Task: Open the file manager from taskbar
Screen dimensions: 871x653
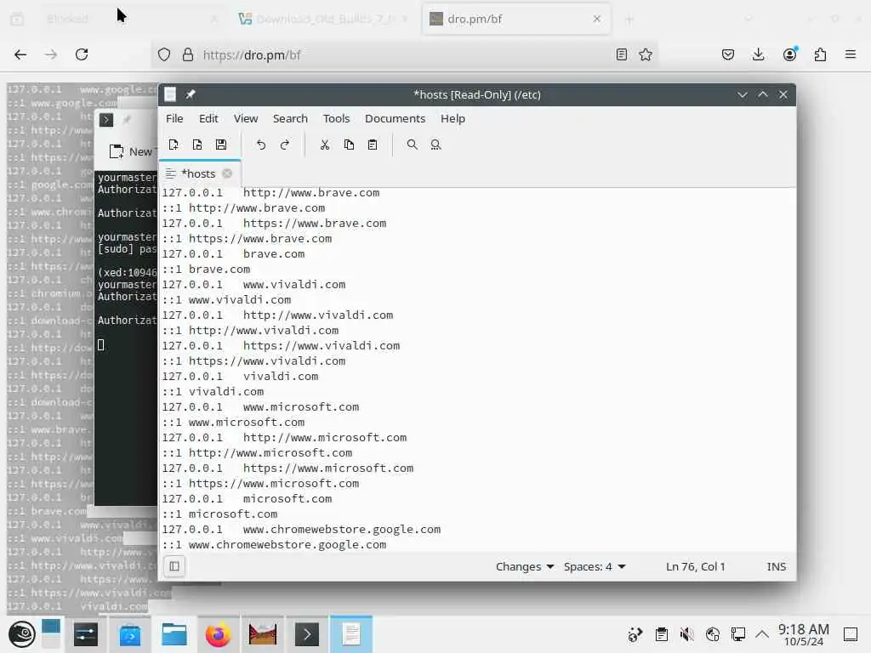Action: tap(174, 634)
